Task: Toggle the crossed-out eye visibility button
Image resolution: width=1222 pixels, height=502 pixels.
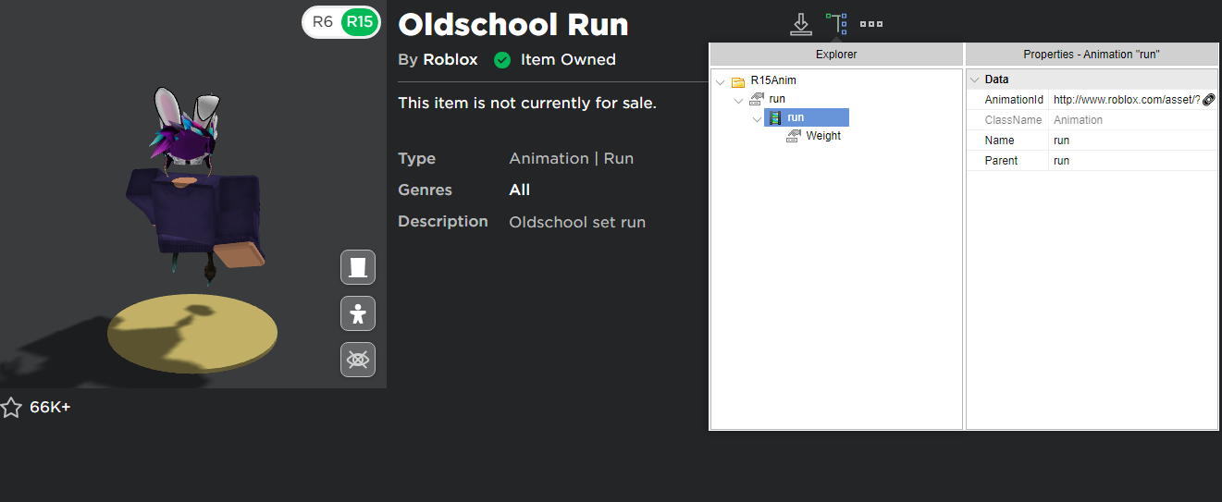Action: click(x=358, y=359)
